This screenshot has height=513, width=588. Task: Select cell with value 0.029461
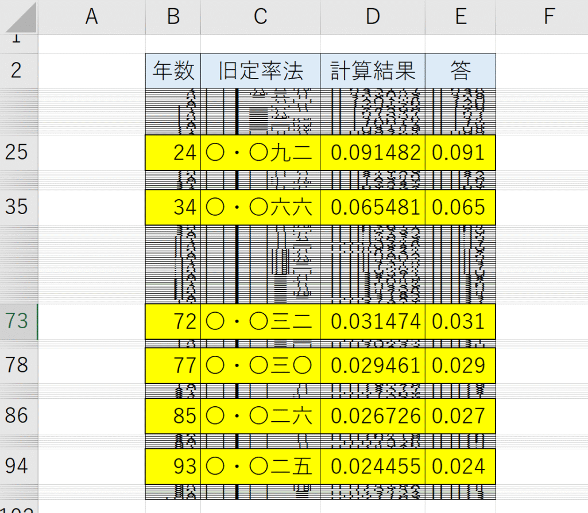372,366
